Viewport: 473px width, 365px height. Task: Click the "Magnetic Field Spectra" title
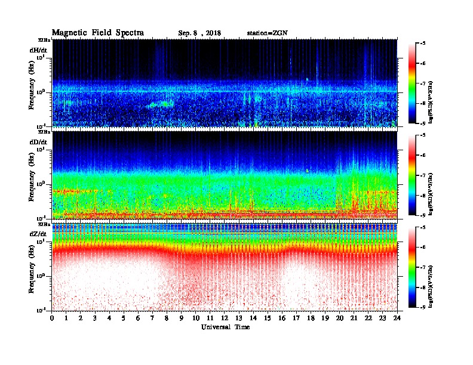(98, 33)
